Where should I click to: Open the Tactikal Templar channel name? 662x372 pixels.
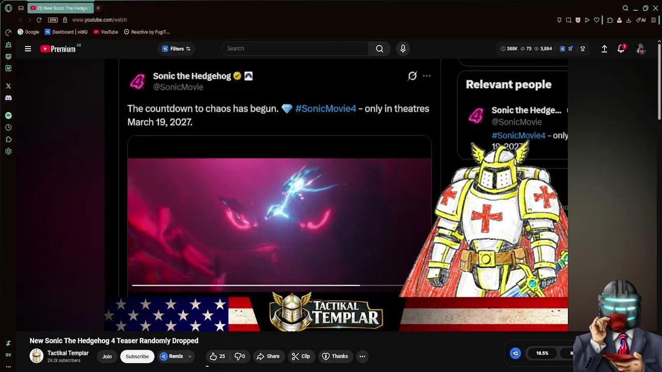click(x=68, y=353)
